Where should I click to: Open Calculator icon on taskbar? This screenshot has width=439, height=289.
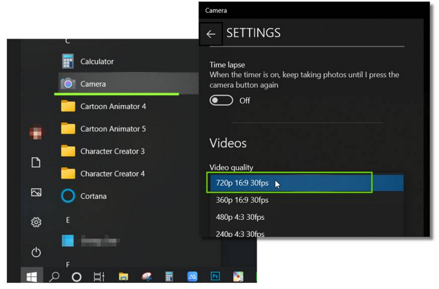tap(169, 276)
